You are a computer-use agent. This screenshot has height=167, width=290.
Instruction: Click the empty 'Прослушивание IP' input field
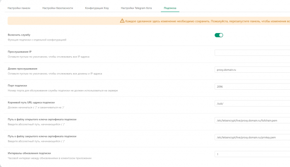[x=252, y=52]
